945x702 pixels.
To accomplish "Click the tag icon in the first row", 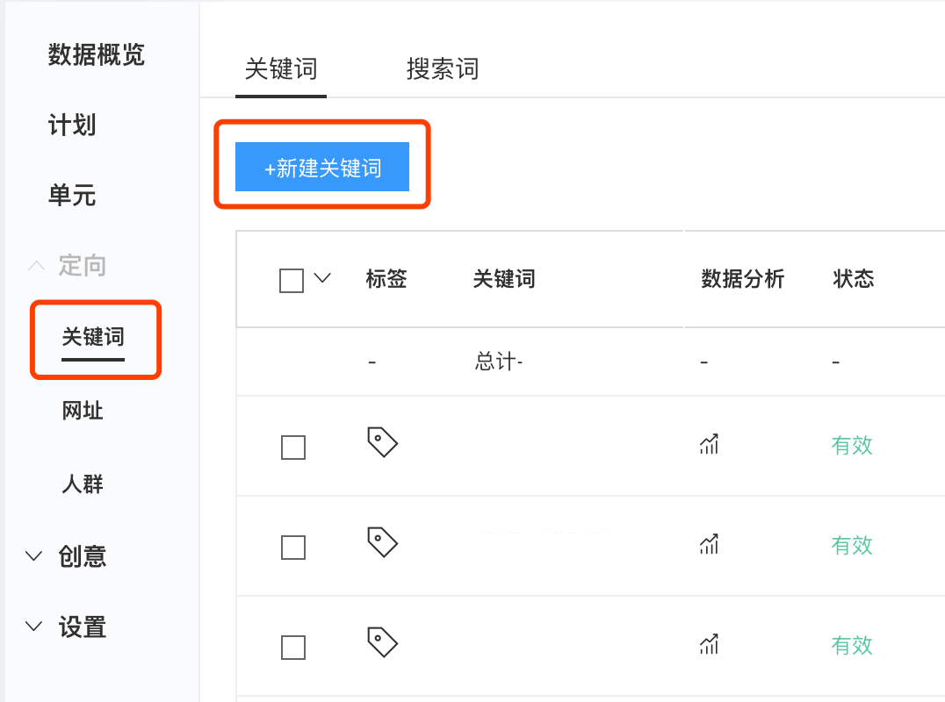I will pos(382,442).
